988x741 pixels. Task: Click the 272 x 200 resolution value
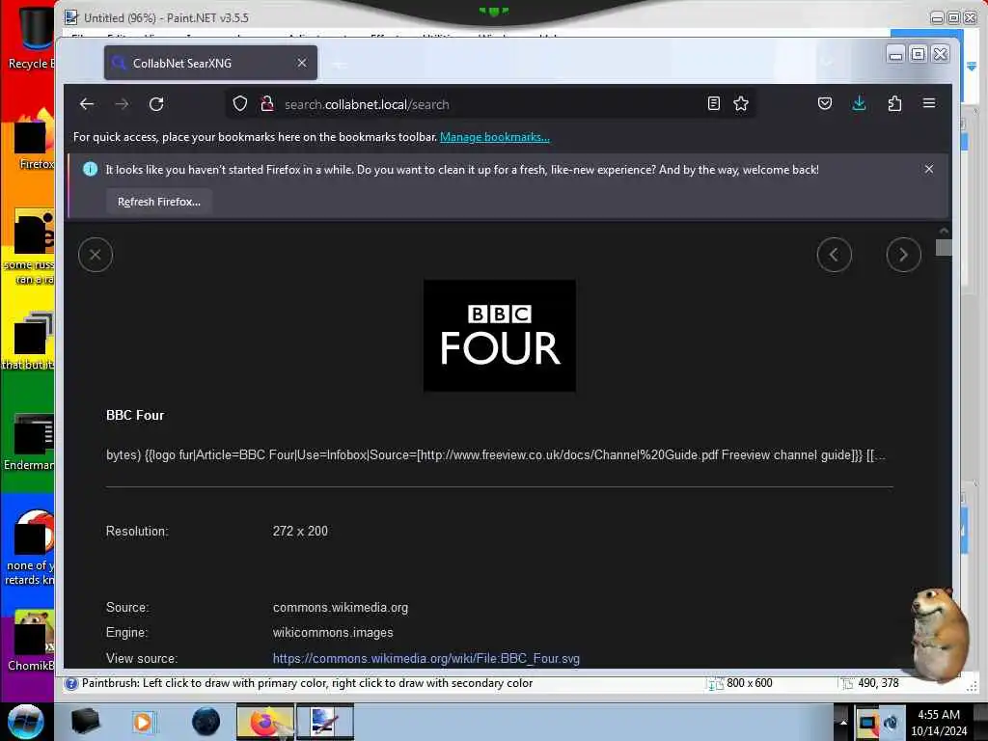click(x=300, y=532)
